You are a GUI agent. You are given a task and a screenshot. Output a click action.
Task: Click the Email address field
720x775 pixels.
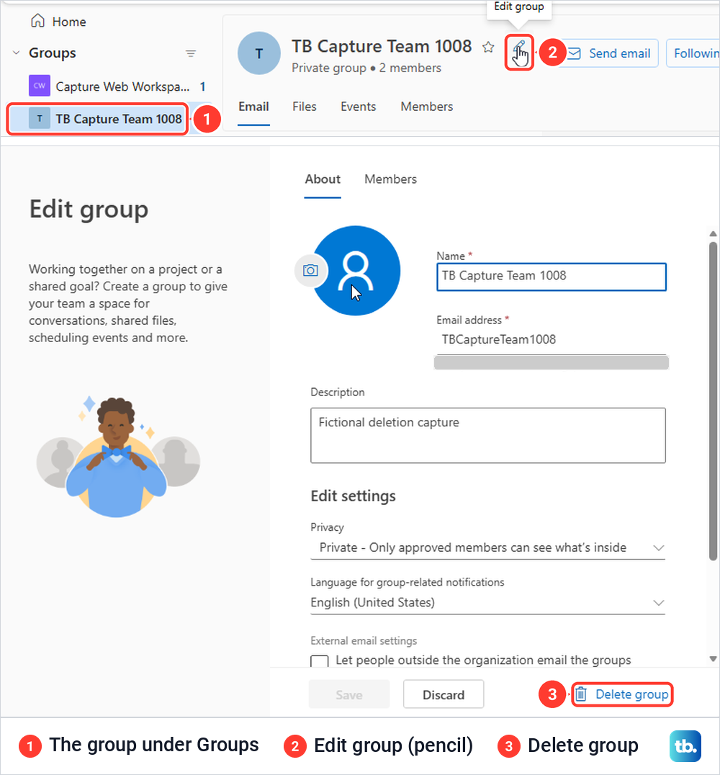click(551, 339)
